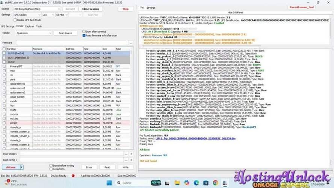Screen dimensions: 334x188
Task: Expand the Actions button dropdown arrow
Action: 22,167
